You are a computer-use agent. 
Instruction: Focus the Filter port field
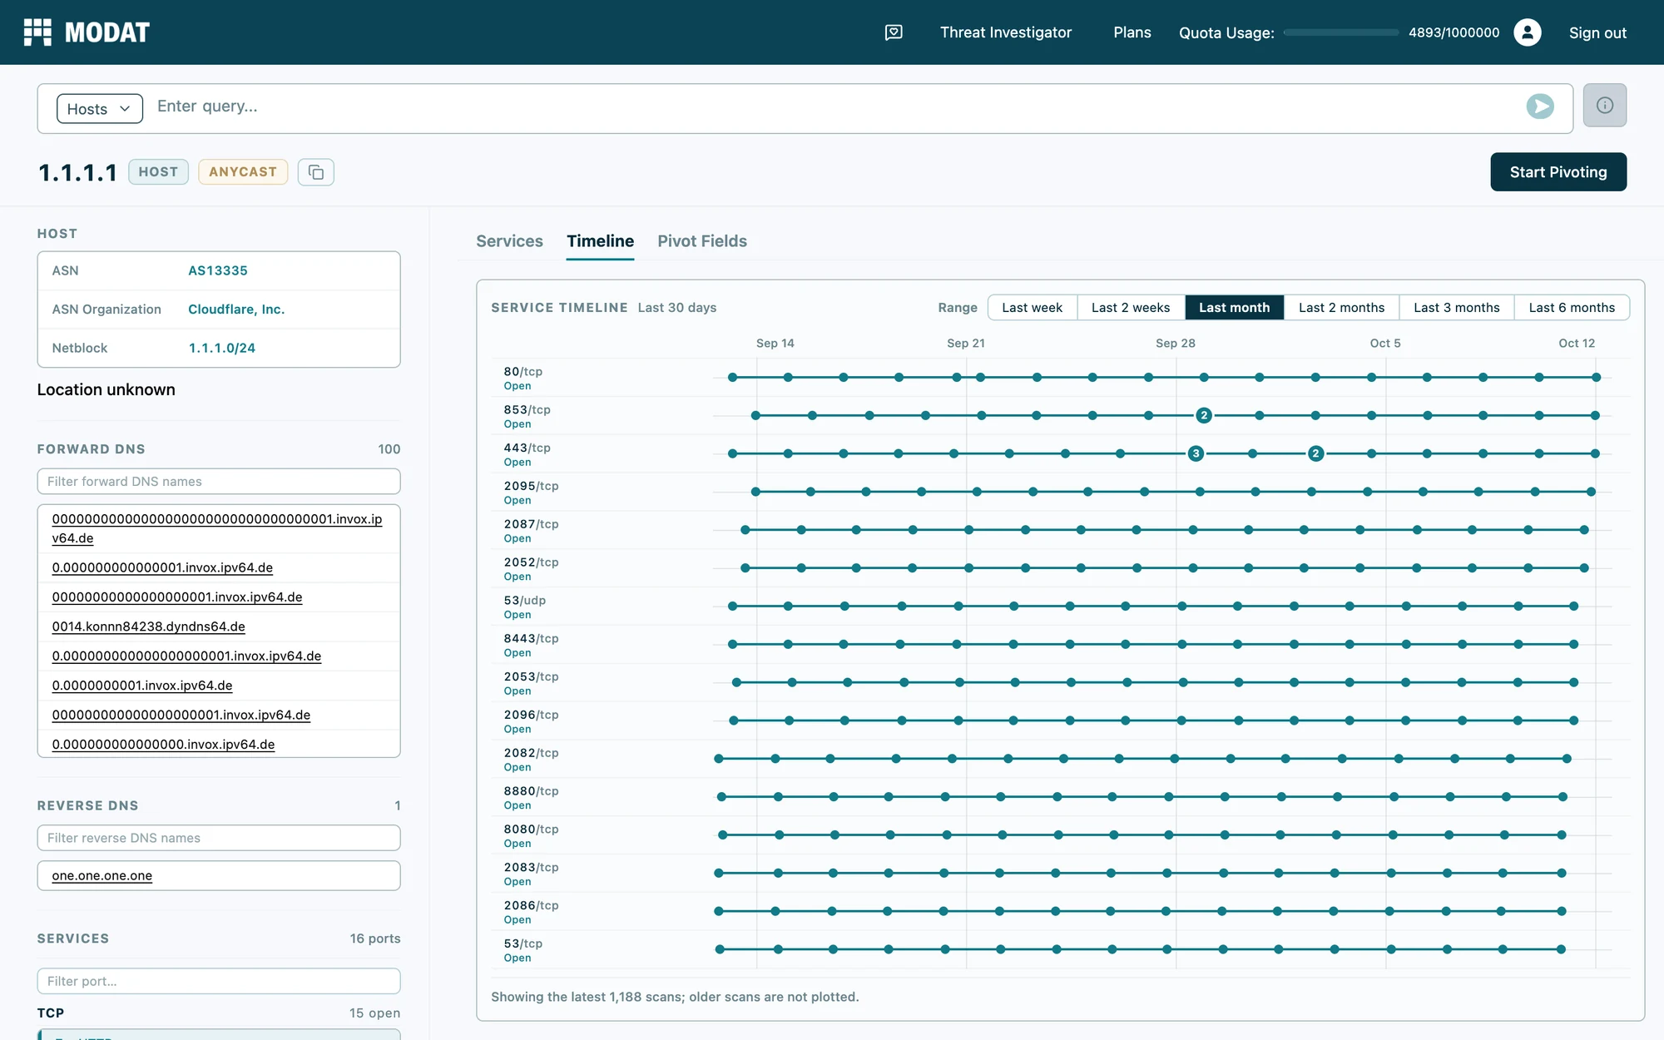[x=219, y=981]
